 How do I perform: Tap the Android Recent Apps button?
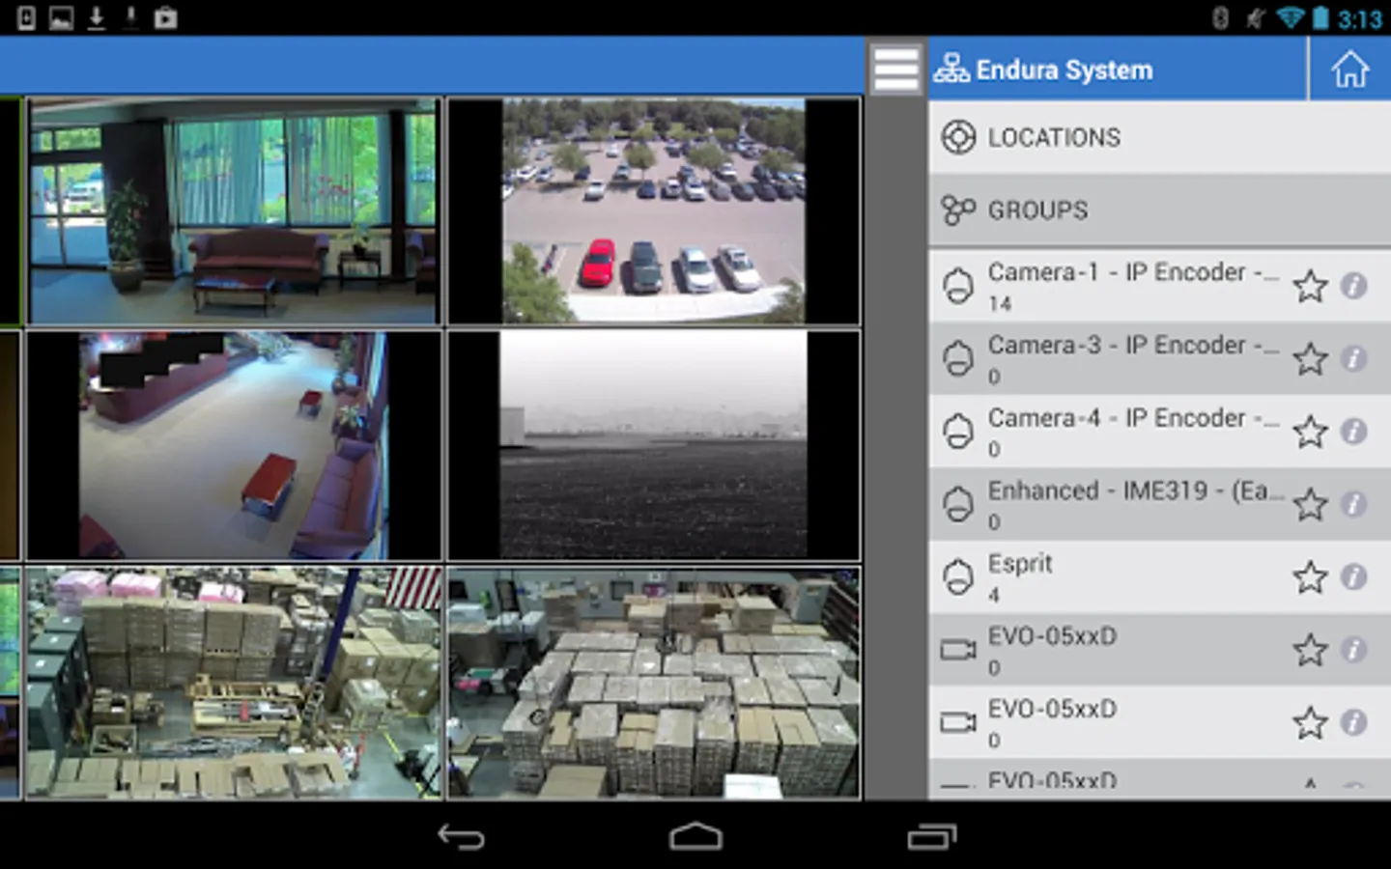tap(931, 836)
